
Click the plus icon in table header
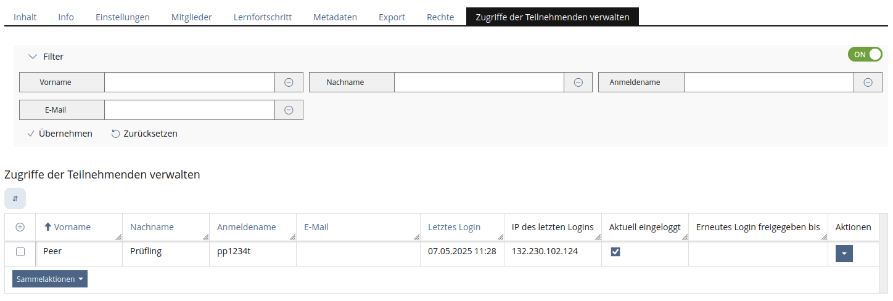click(20, 227)
